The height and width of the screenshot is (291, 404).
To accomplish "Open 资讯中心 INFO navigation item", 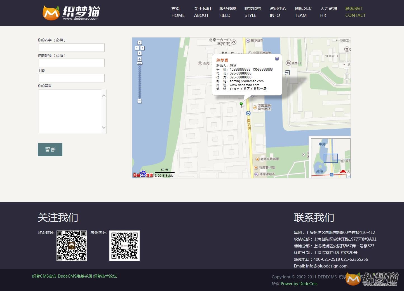I will click(278, 12).
